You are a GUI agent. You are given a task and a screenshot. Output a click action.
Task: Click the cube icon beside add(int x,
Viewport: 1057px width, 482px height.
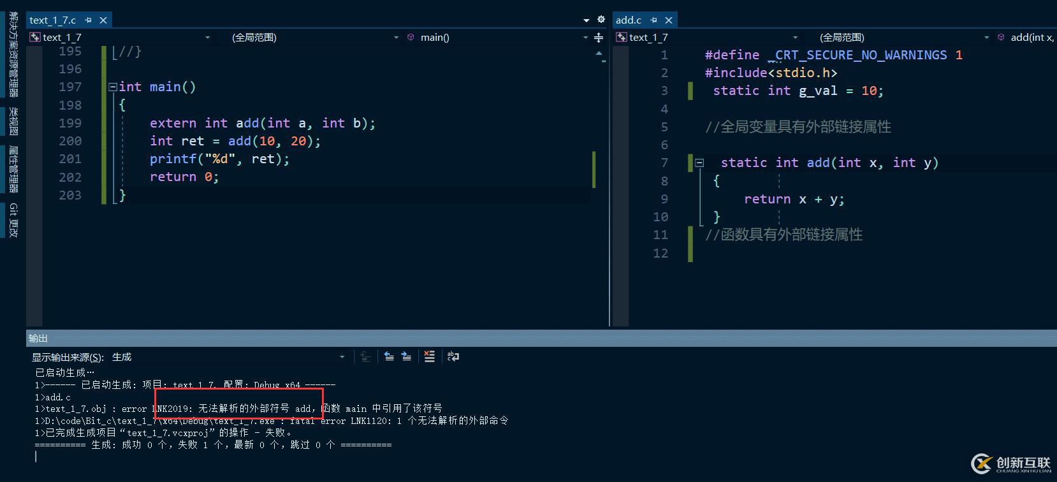pos(1001,38)
